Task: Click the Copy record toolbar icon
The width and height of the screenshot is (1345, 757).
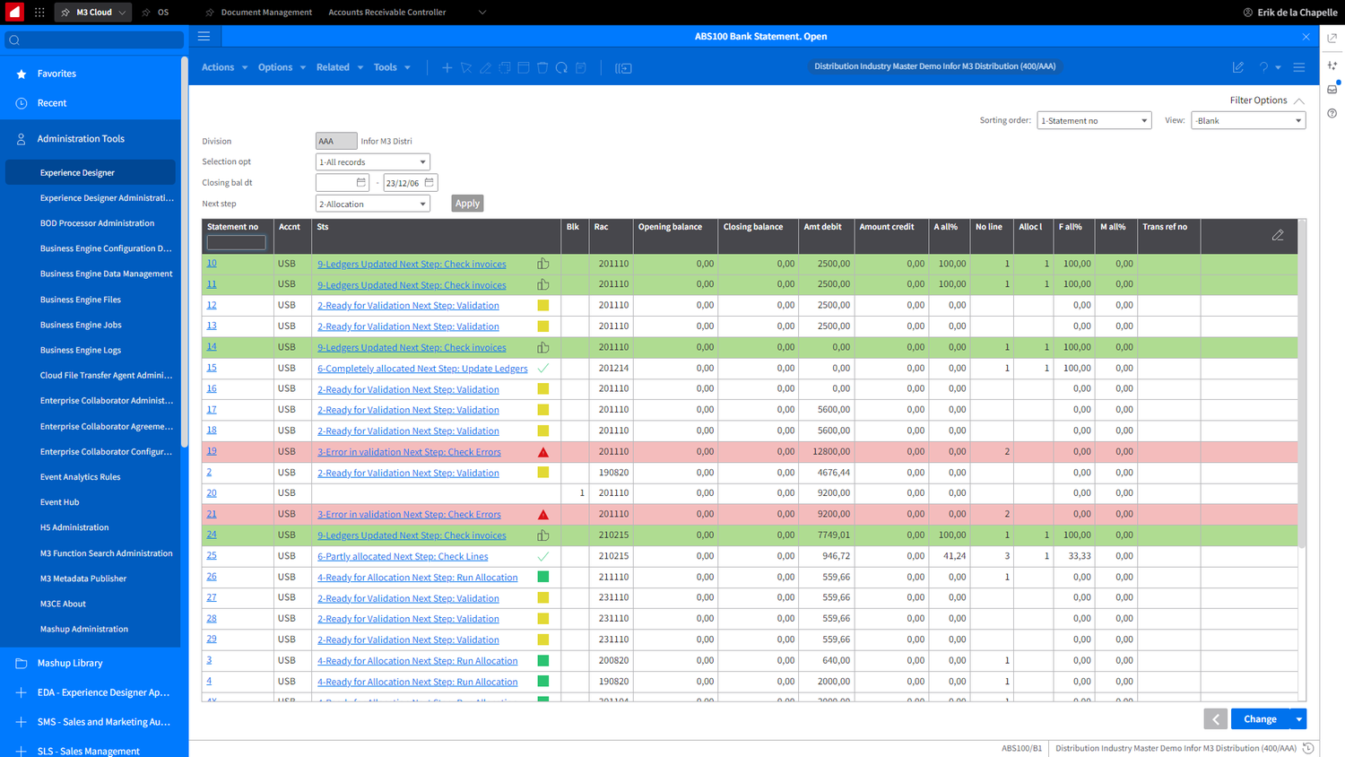Action: coord(504,67)
